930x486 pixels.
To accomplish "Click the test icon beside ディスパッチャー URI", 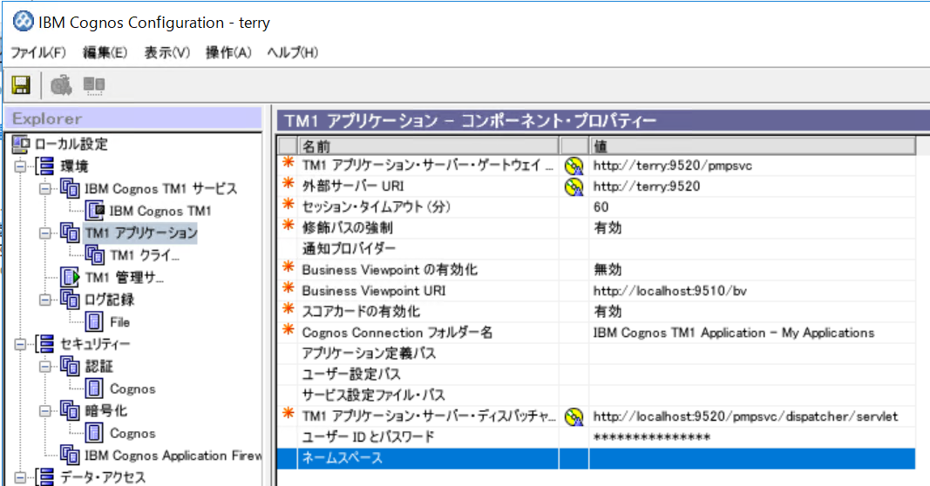I will coord(574,416).
